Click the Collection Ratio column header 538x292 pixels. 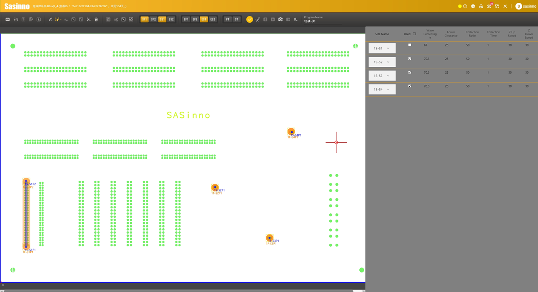click(x=472, y=34)
